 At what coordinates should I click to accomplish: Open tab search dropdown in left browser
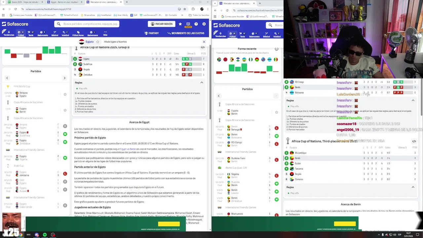pyautogui.click(x=4, y=2)
